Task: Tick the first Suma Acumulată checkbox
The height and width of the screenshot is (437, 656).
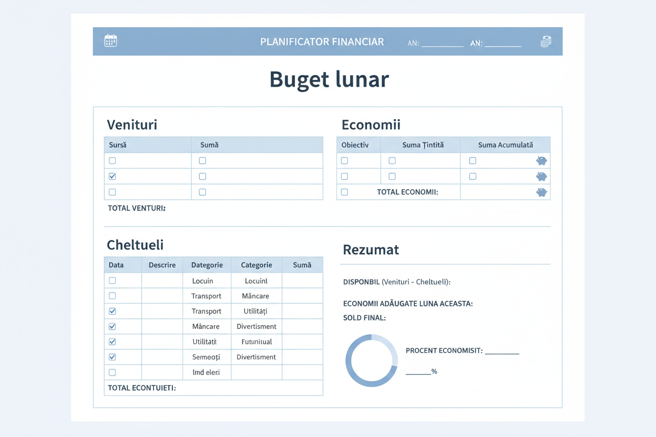Action: click(473, 161)
